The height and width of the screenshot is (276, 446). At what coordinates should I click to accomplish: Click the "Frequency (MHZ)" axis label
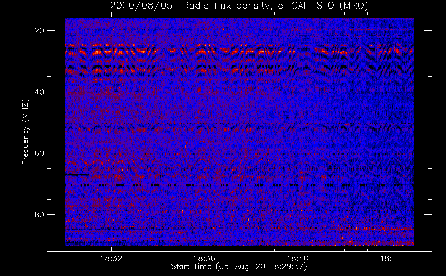coord(25,132)
